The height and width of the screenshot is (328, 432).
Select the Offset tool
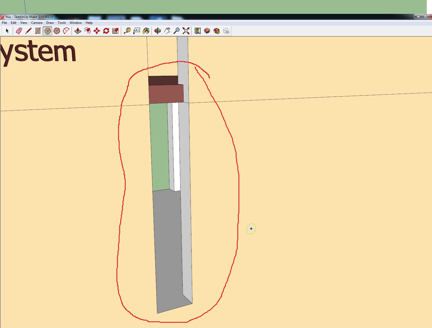tap(87, 31)
